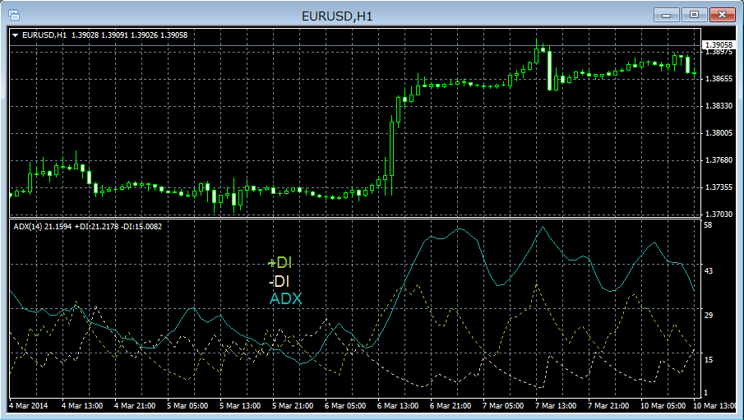Click the 1.38005 price scale level

click(718, 133)
